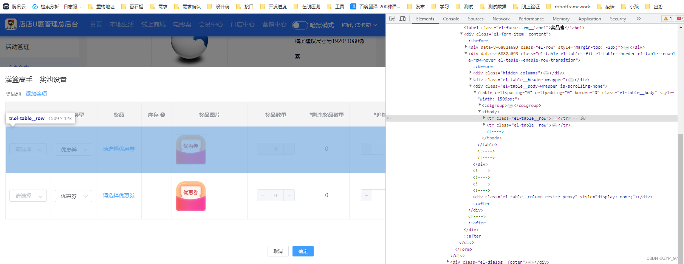Screen dimensions: 684x264
Task: Click the 活动管理 sidebar item
Action: tap(17, 47)
